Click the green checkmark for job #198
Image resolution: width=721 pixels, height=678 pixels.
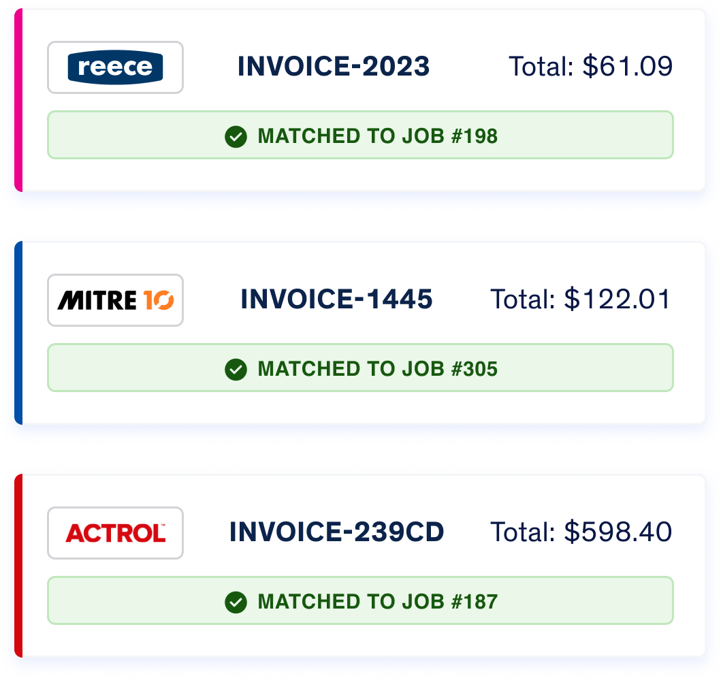[x=236, y=137]
